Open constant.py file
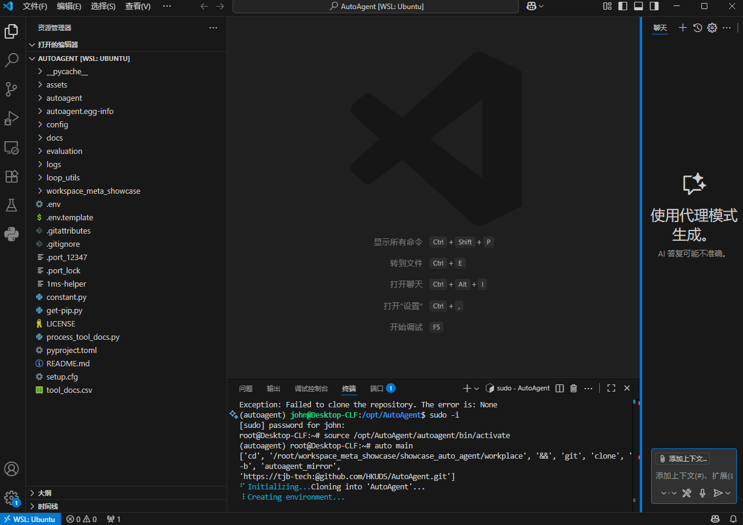This screenshot has height=525, width=743. tap(126, 297)
